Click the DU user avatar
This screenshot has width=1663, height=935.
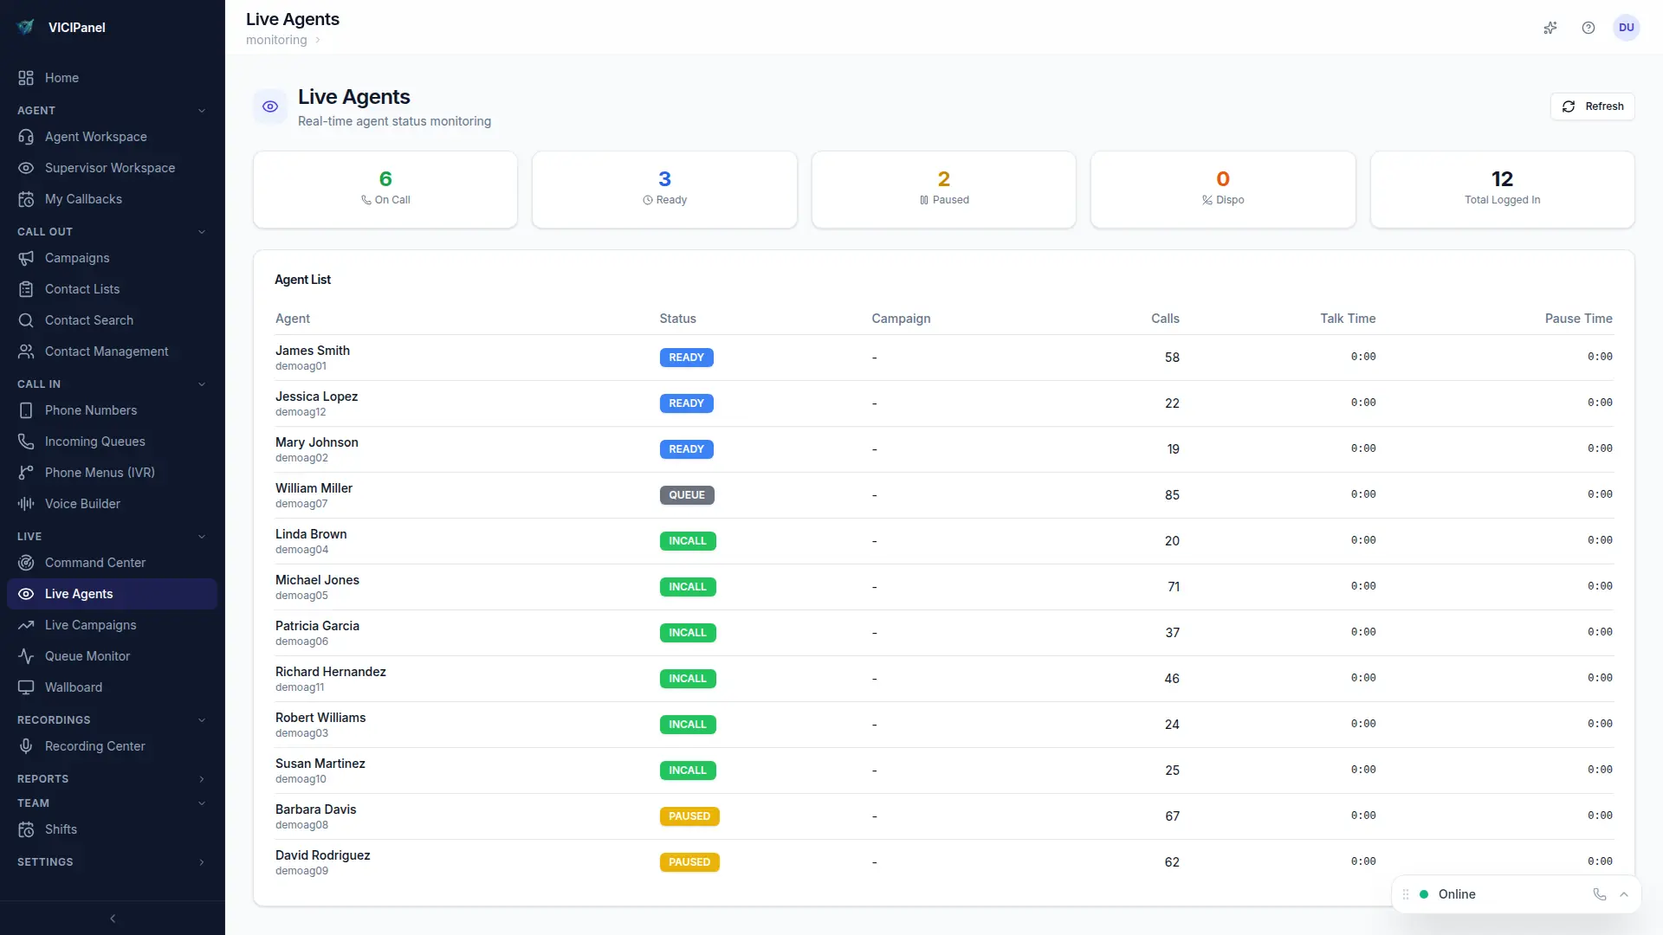point(1627,28)
